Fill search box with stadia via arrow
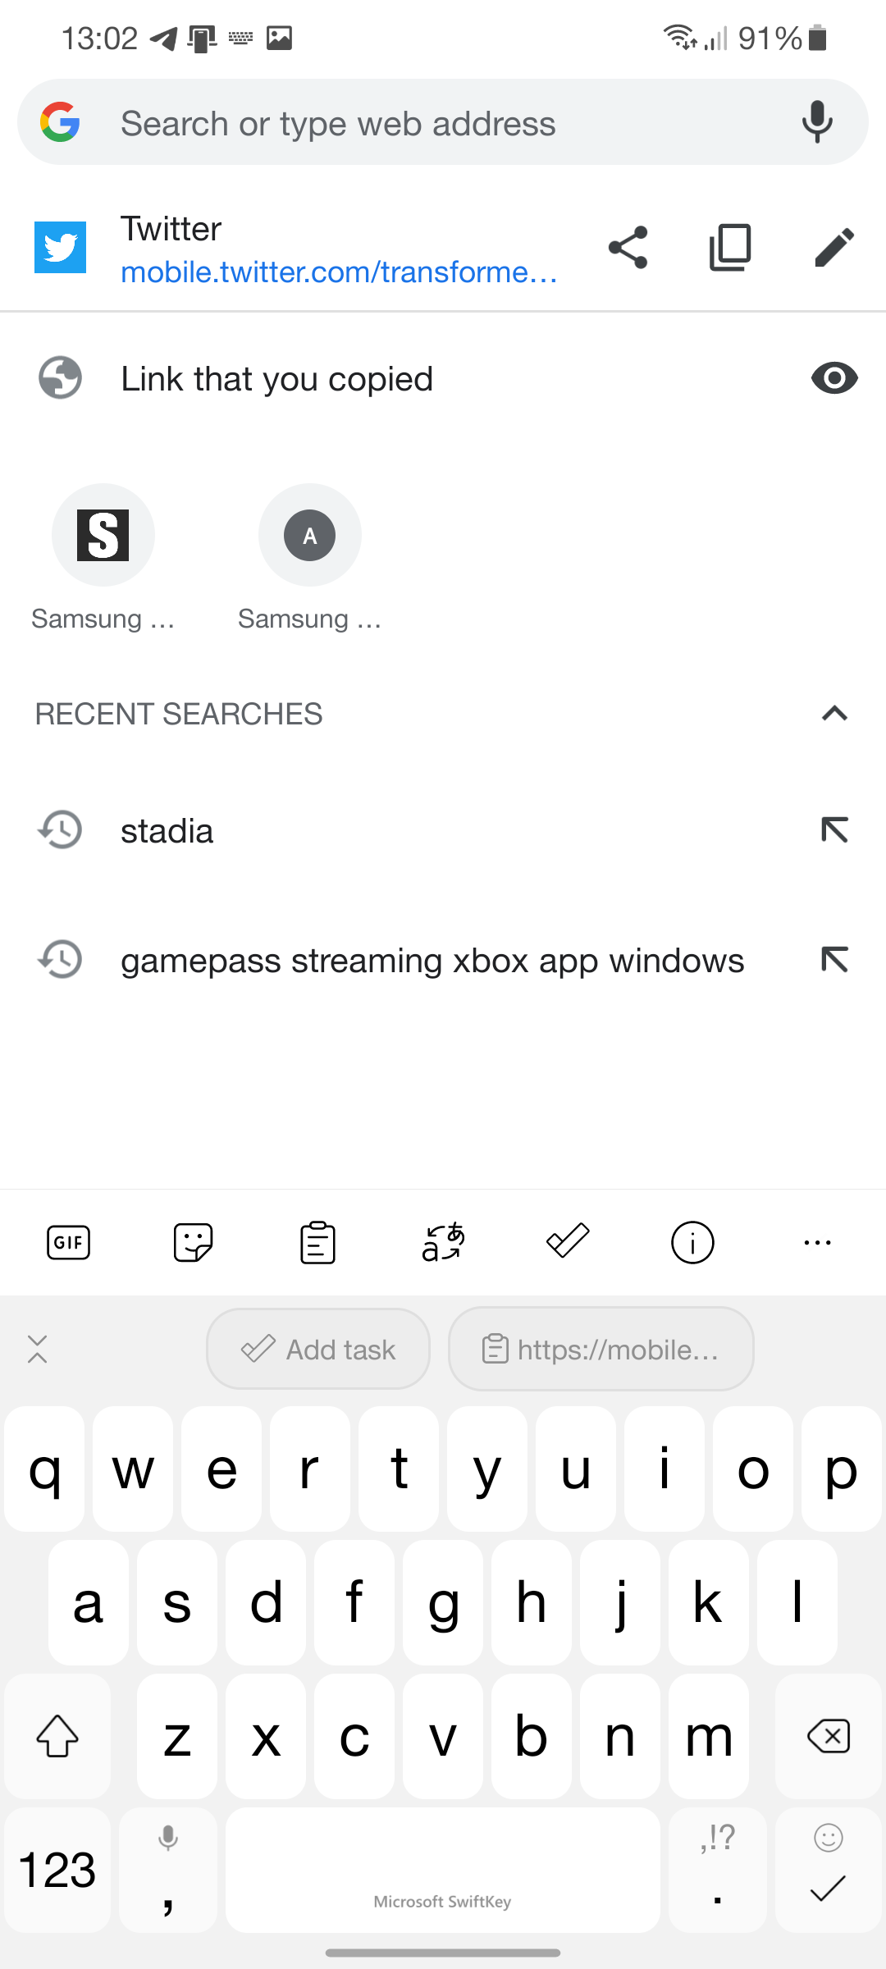Image resolution: width=886 pixels, height=1969 pixels. [834, 830]
